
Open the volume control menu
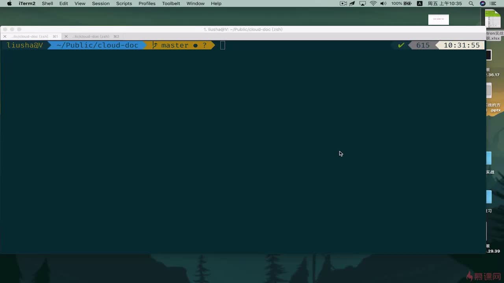tap(383, 4)
